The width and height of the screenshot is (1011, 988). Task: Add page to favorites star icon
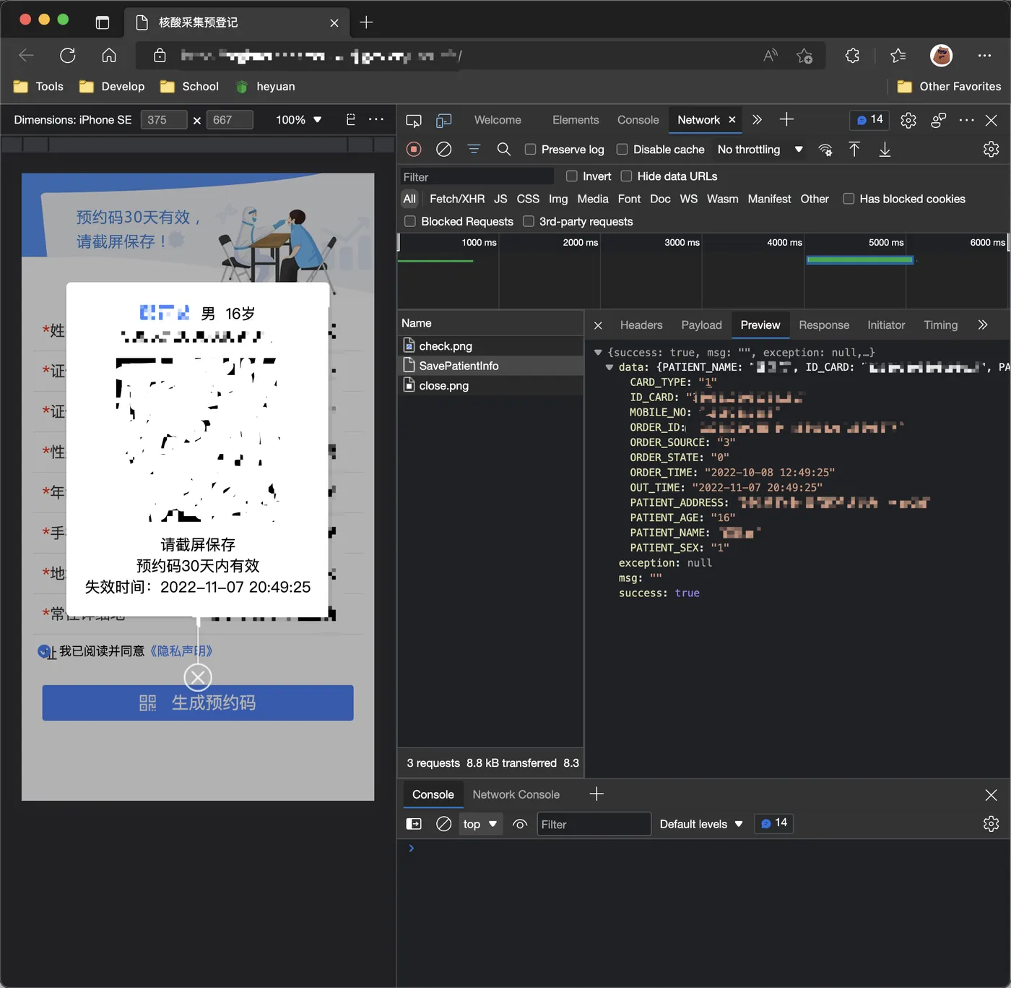804,56
